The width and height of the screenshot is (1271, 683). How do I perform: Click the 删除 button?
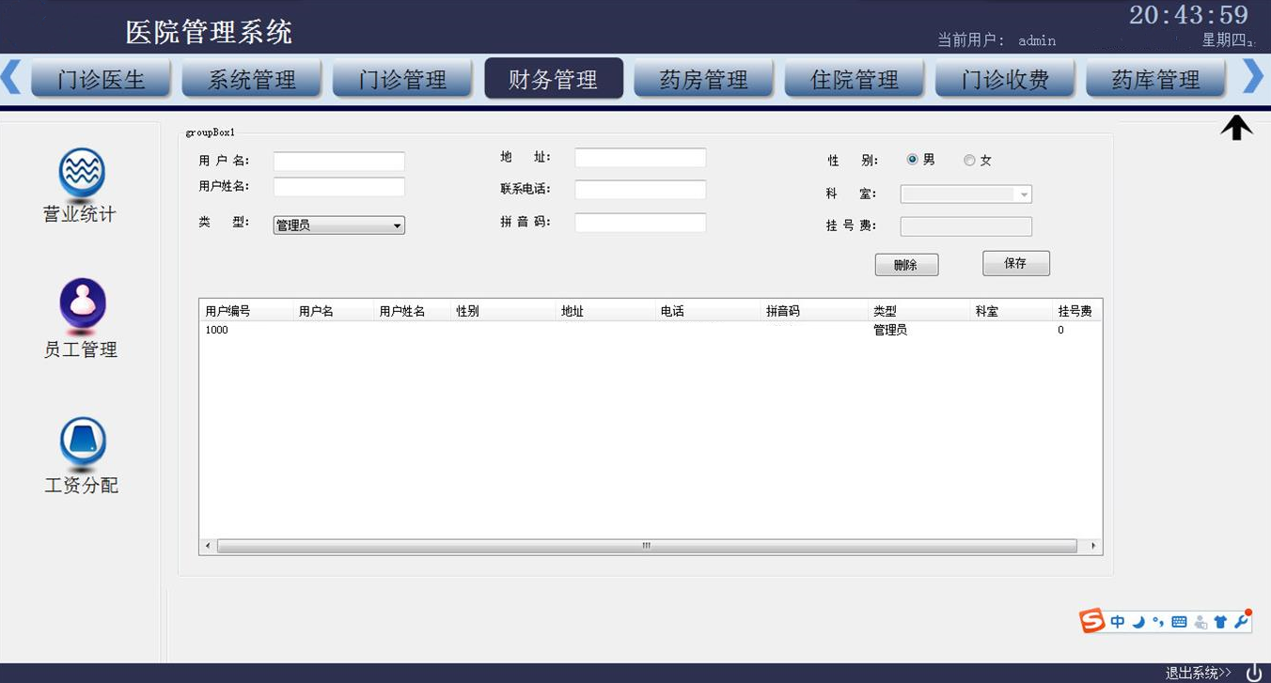point(906,265)
